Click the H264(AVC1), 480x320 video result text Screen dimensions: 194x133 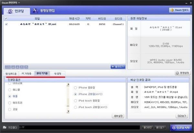166,102
